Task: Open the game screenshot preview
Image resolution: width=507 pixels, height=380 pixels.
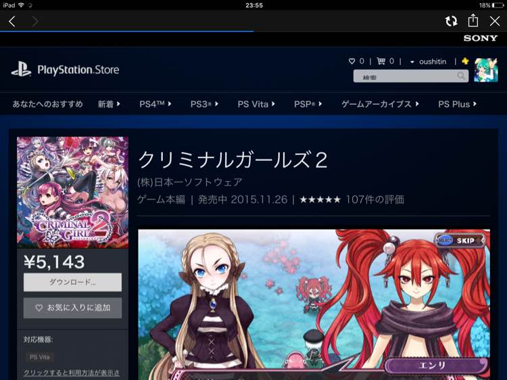Action: click(x=314, y=305)
